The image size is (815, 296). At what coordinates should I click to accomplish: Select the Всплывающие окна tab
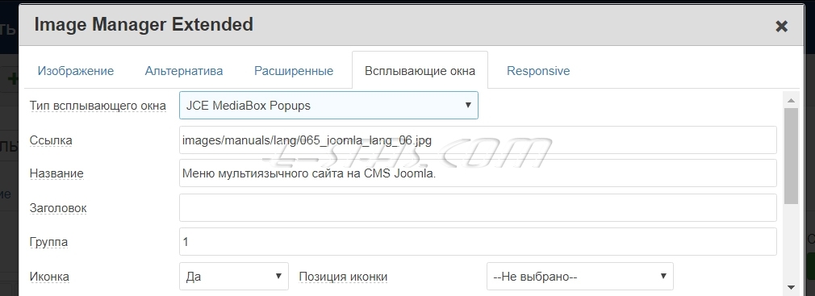[420, 71]
